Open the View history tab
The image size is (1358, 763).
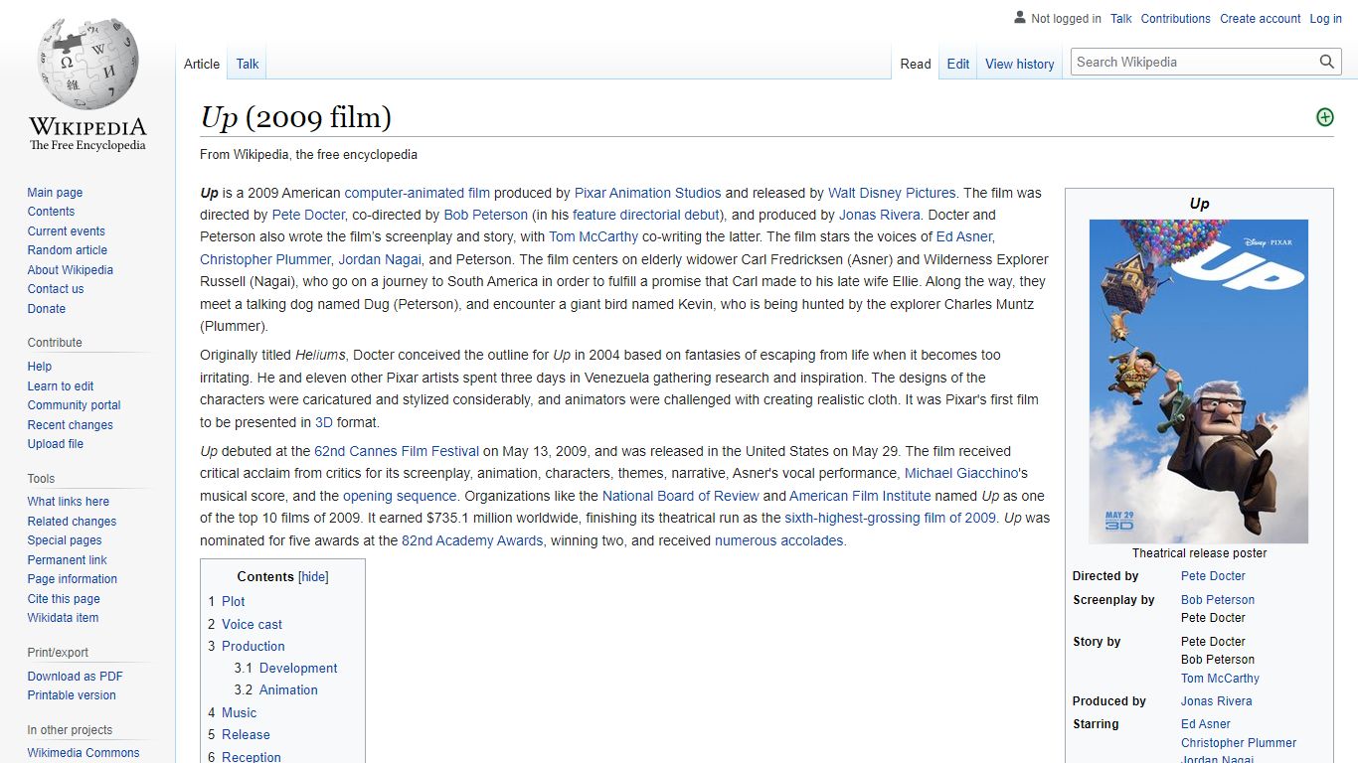(1020, 64)
